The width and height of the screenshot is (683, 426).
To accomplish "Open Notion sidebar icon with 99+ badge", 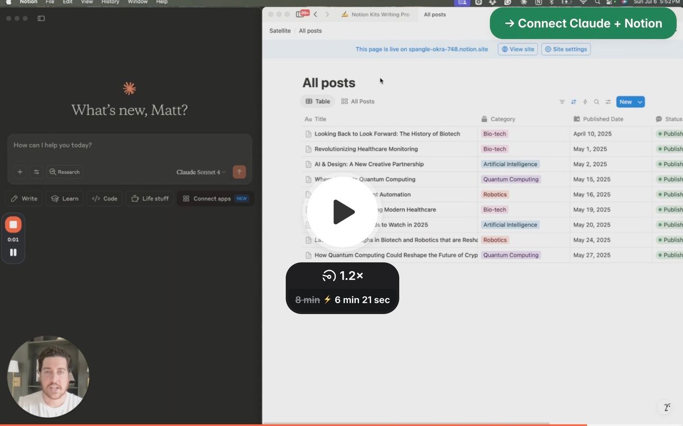I will coord(302,14).
